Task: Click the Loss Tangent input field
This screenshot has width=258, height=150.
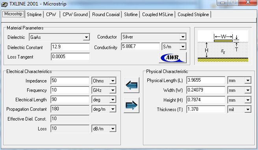Action: [70, 57]
